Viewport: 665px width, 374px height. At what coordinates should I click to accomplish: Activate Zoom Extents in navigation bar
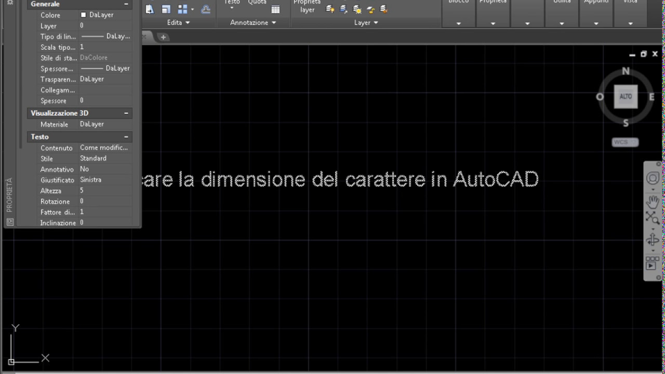(x=653, y=218)
